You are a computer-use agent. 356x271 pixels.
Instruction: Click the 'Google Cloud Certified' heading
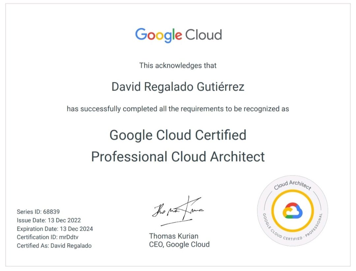(x=178, y=135)
